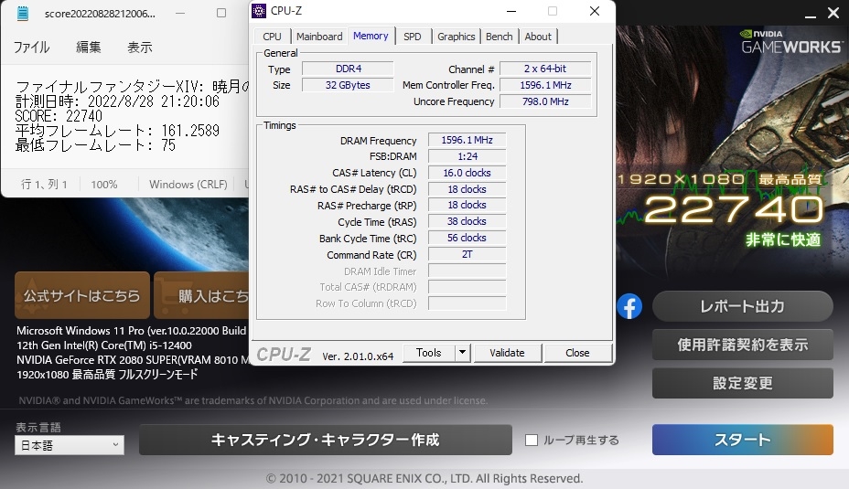This screenshot has width=849, height=489.
Task: Share score via Facebook icon
Action: [629, 307]
